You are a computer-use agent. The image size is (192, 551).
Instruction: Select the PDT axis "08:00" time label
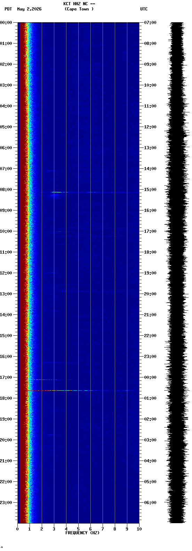[6, 190]
